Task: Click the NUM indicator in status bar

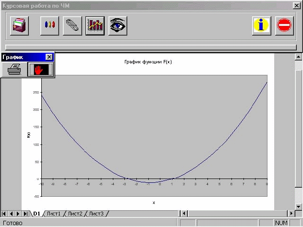Action: coord(281,223)
